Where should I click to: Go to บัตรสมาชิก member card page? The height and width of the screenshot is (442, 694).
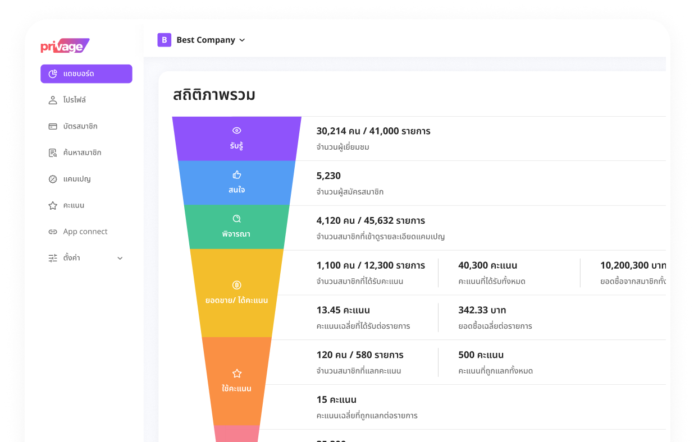coord(80,126)
